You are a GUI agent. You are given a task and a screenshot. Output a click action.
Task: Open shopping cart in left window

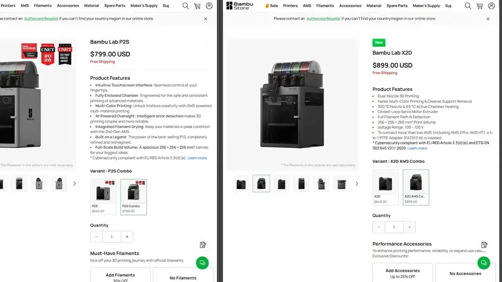tap(197, 6)
